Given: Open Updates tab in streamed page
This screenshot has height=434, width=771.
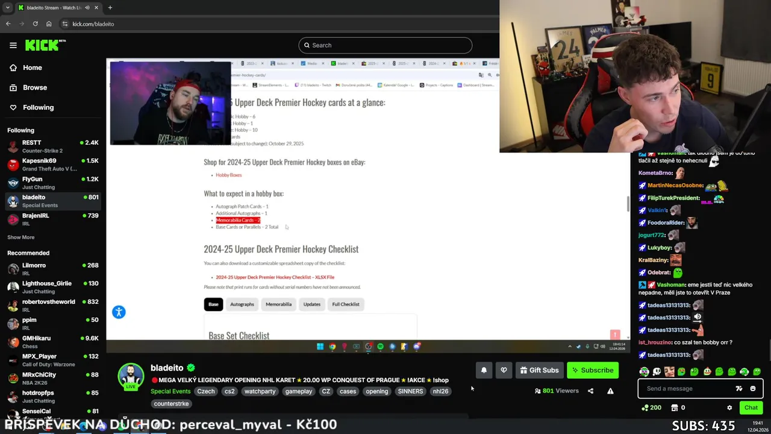Looking at the screenshot, I should (312, 304).
